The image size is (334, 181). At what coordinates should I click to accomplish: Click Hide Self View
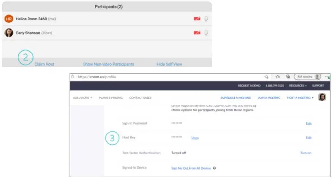[x=169, y=64]
